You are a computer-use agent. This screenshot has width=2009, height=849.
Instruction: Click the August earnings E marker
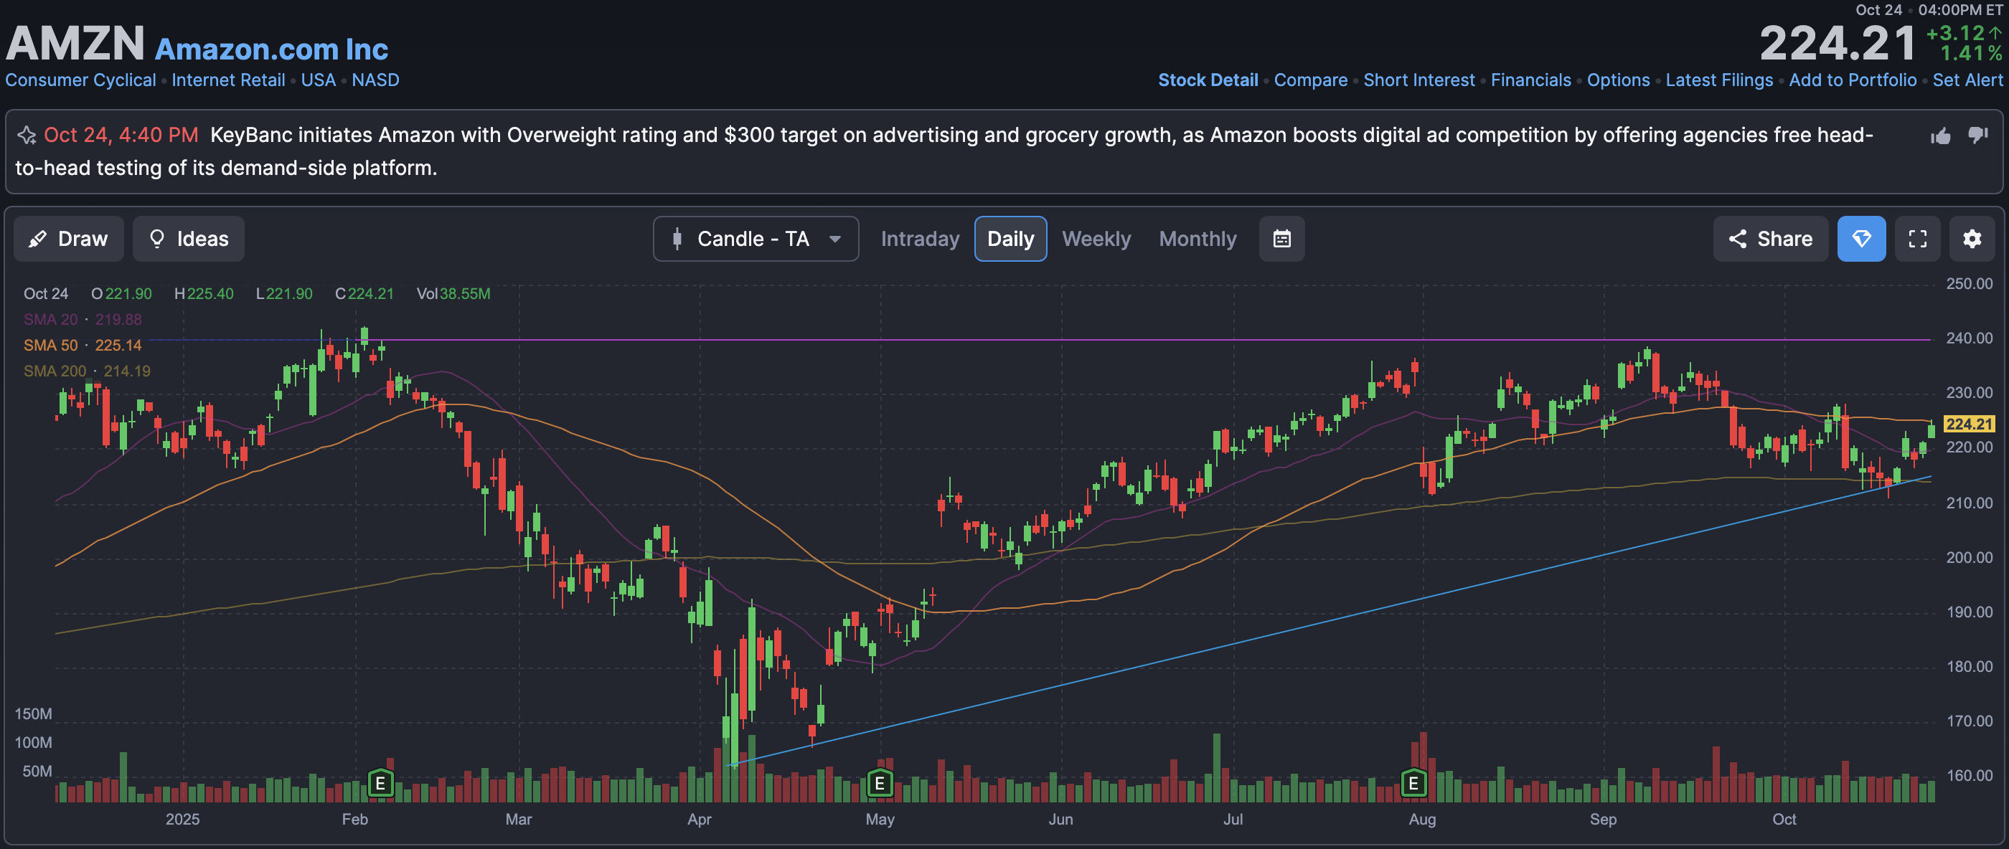click(1413, 782)
